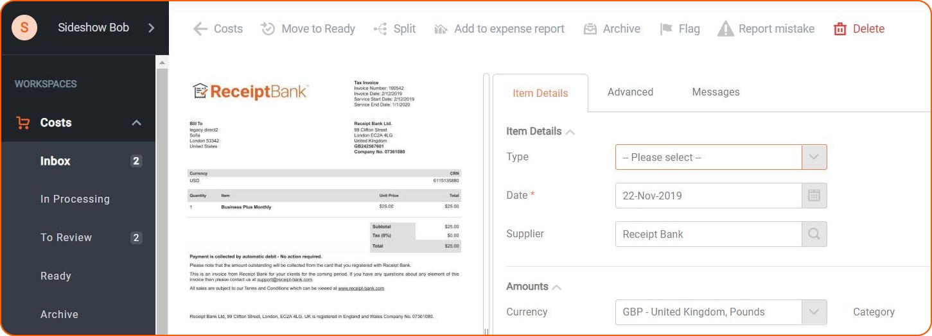Click the Supplier search magnifier icon
Image resolution: width=932 pixels, height=336 pixels.
[x=814, y=234]
